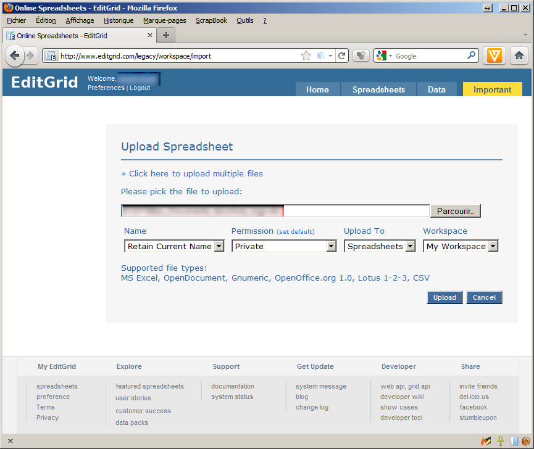Click the ankh icon in status bar
Screen dimensions: 534x449
500,441
